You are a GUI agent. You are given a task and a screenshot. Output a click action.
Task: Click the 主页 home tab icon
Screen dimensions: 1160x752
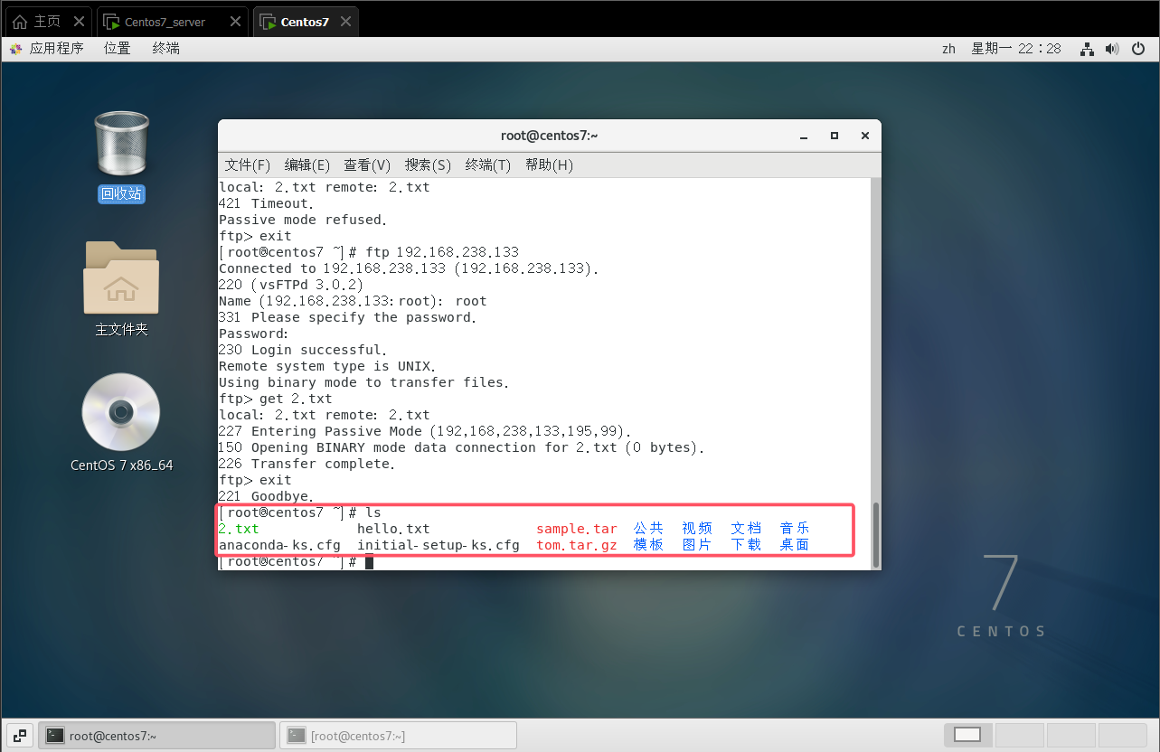tap(20, 22)
